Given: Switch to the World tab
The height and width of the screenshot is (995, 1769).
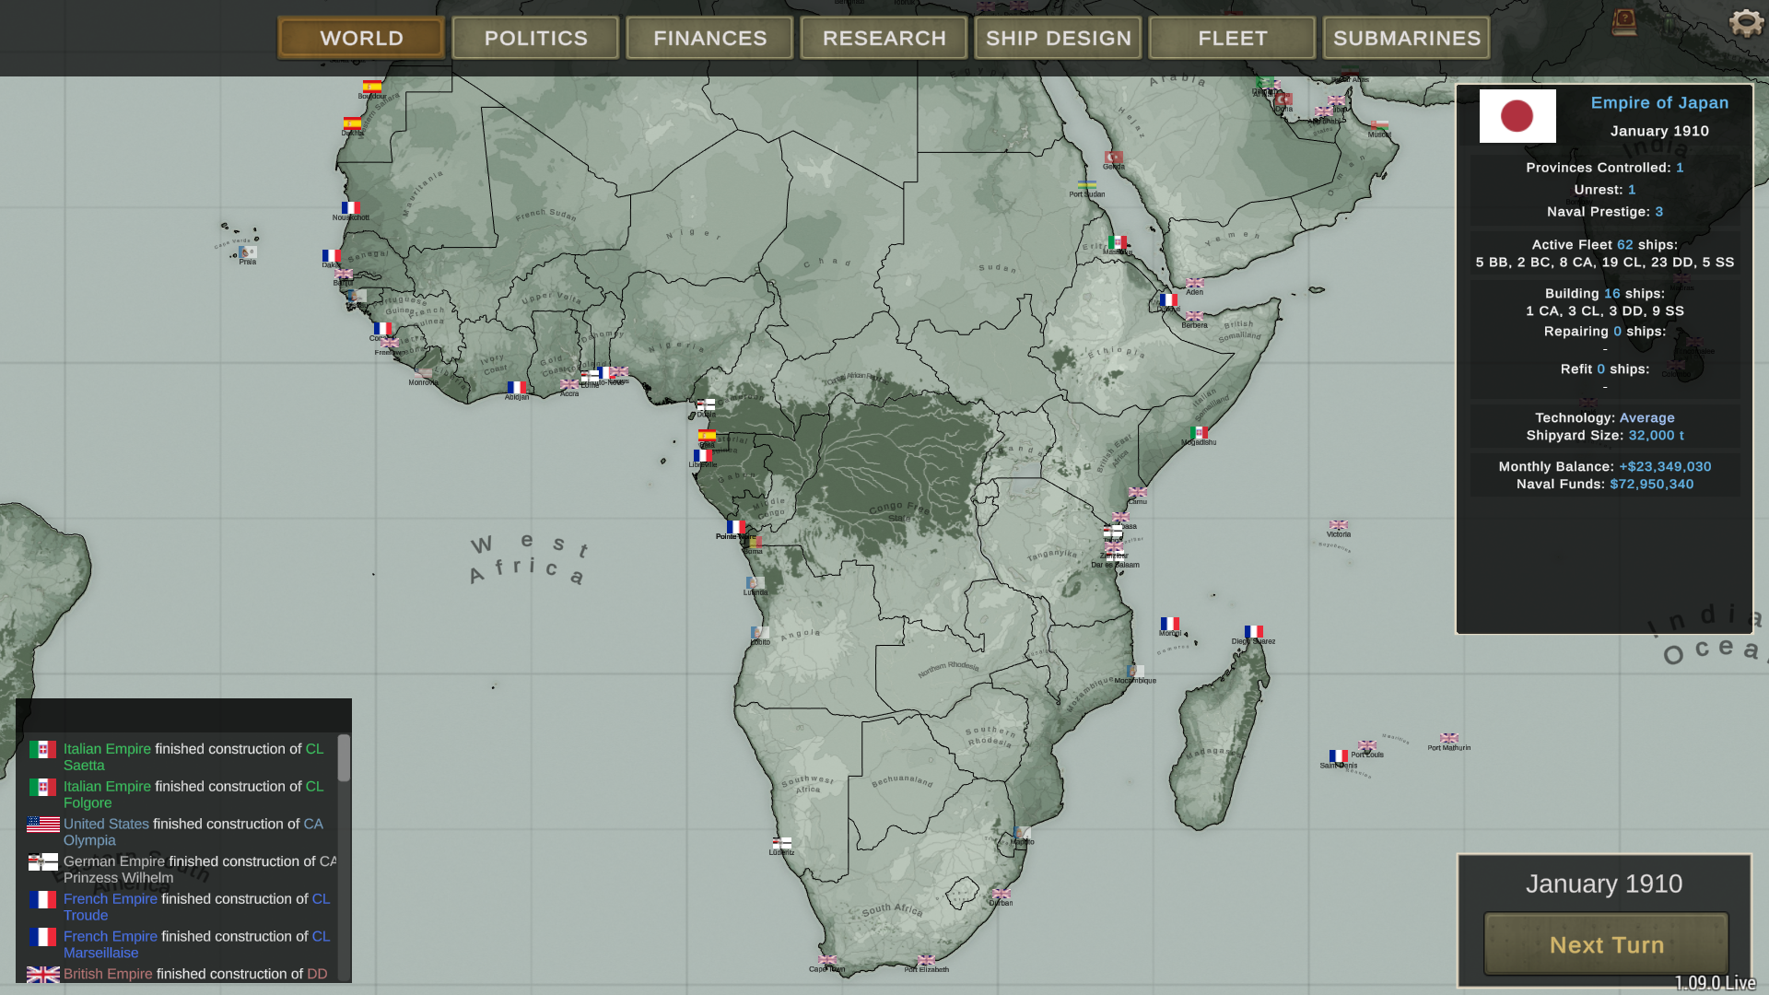Looking at the screenshot, I should coord(361,38).
